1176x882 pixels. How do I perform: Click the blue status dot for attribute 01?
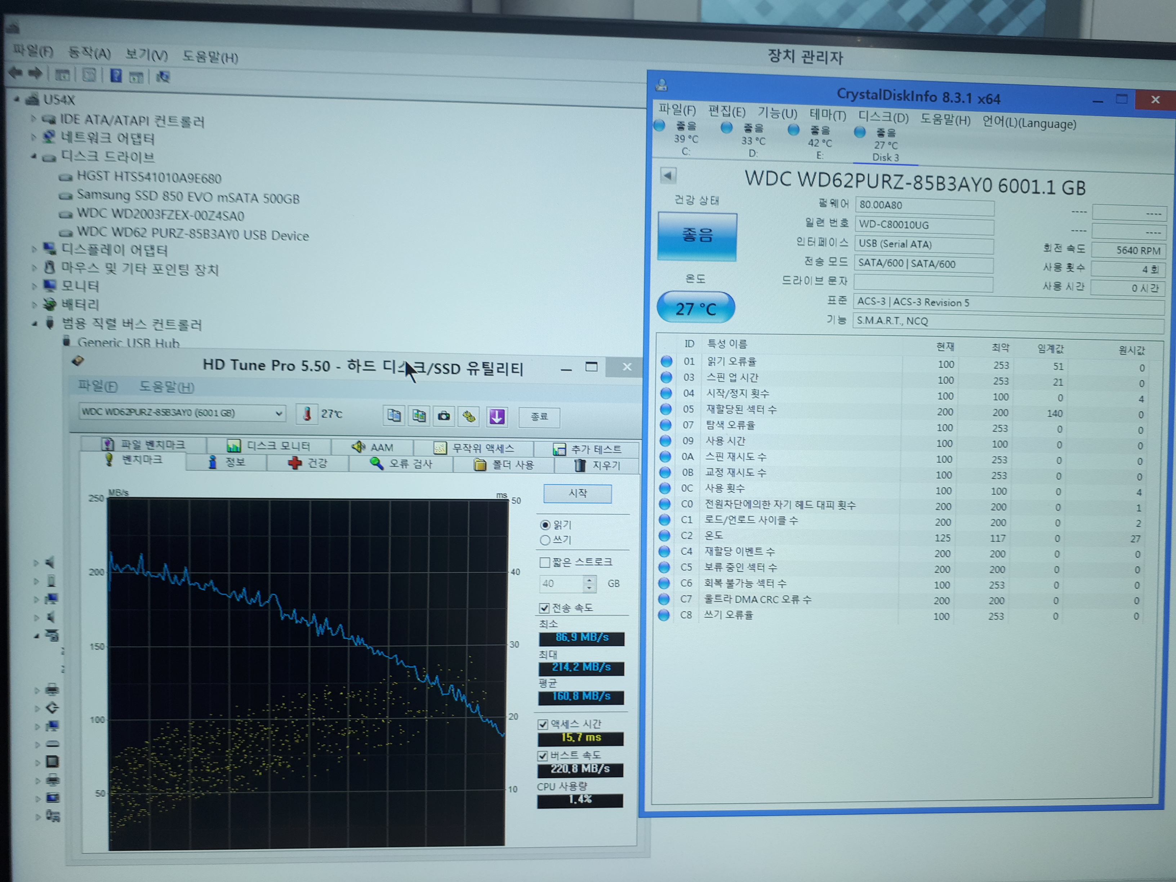666,361
